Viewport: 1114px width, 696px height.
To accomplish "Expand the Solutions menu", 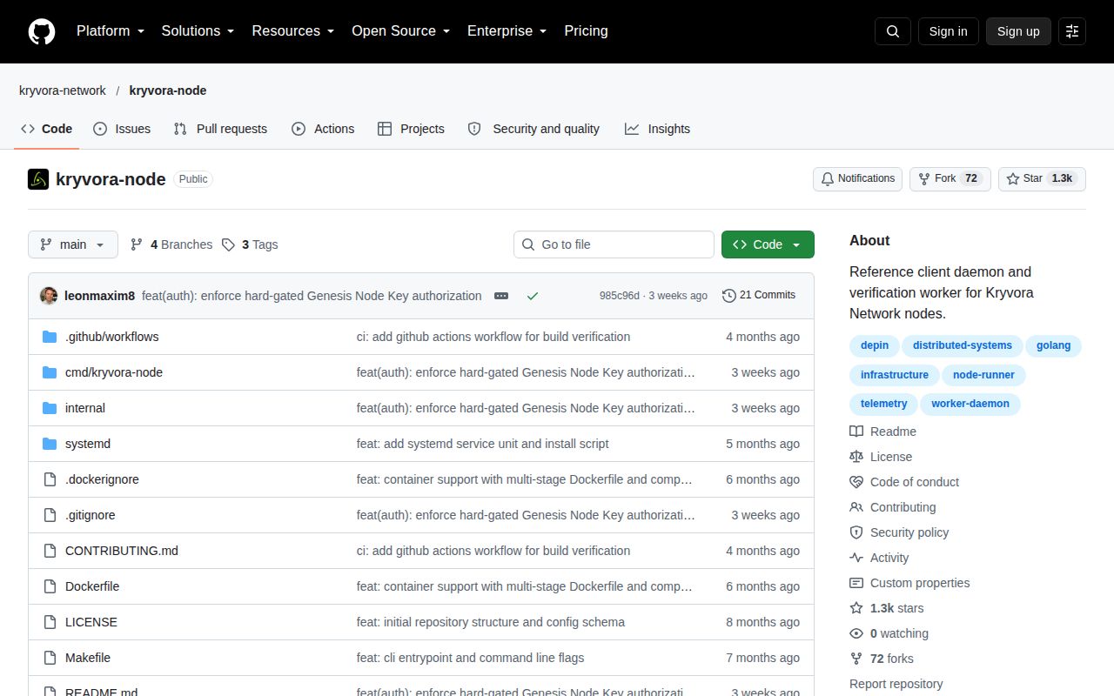I will tap(198, 31).
